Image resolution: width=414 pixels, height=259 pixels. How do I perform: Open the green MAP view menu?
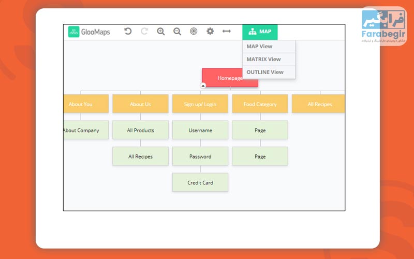point(260,32)
